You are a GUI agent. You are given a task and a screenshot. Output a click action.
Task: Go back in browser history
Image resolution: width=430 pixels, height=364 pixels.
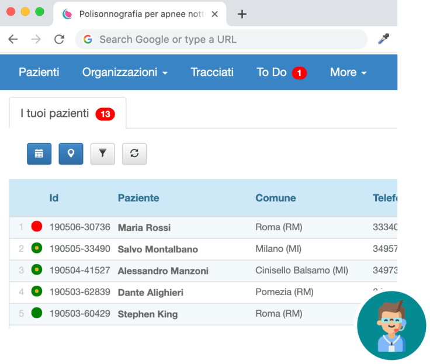click(13, 40)
